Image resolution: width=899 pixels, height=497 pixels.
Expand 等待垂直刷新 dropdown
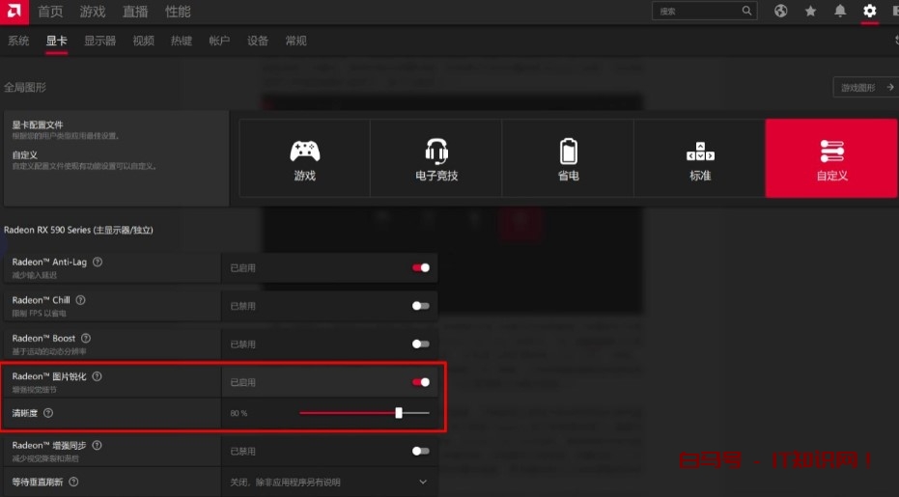[x=422, y=482]
